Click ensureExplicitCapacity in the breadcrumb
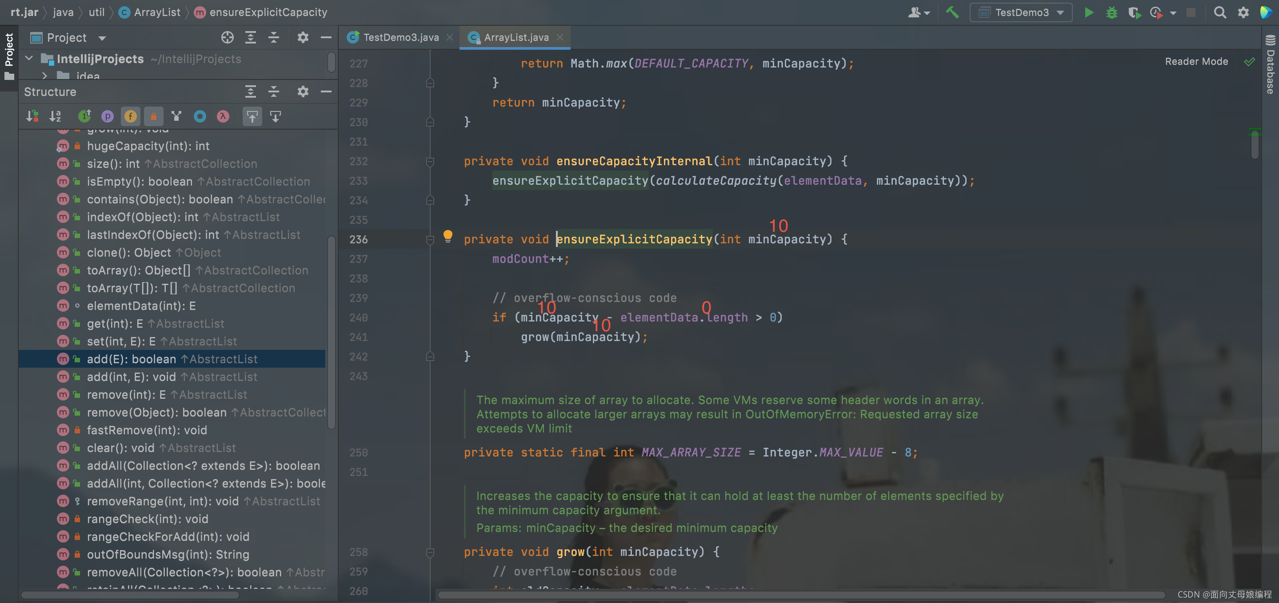 (x=268, y=12)
